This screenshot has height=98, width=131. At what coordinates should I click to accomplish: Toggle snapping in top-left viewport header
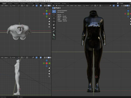click(x=22, y=6)
